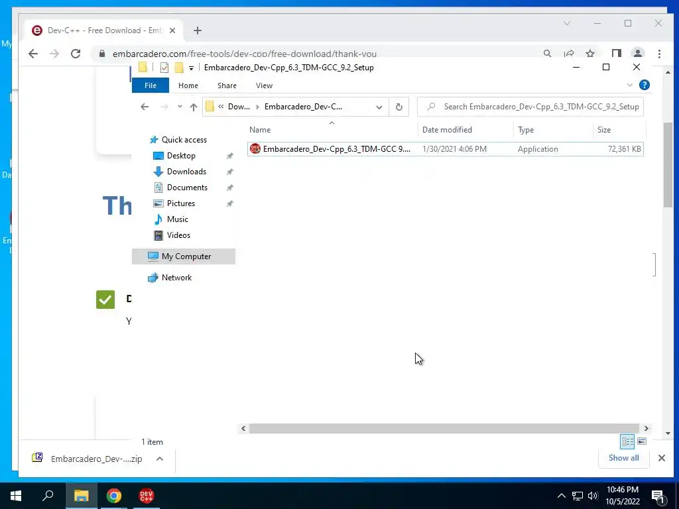Open Chrome side panel icon
Screen dimensions: 679x509
click(x=616, y=54)
